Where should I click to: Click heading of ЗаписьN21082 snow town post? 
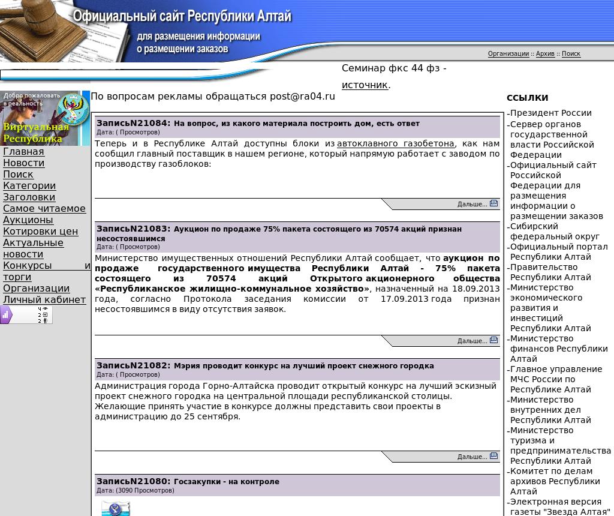coord(265,365)
